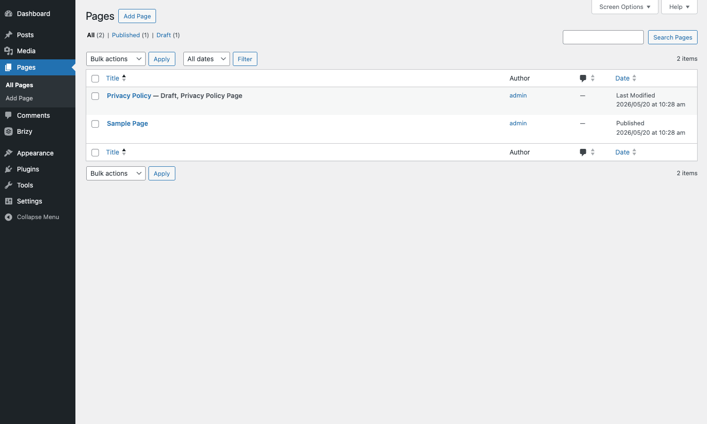The image size is (707, 424).
Task: Sort by Title in table header
Action: [x=113, y=78]
